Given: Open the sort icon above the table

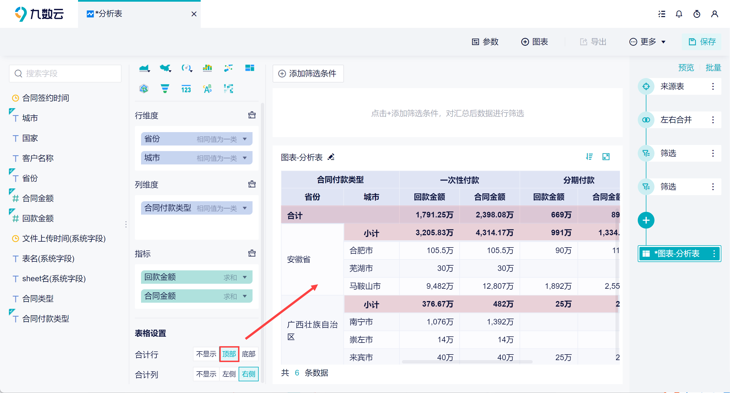Looking at the screenshot, I should coord(589,157).
